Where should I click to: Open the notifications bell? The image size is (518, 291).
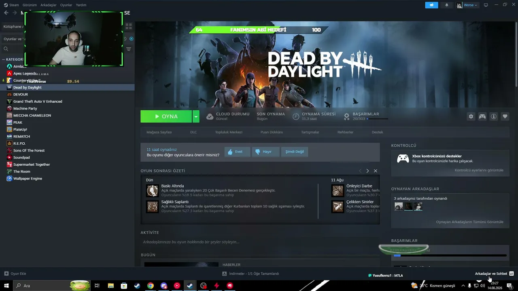point(447,5)
